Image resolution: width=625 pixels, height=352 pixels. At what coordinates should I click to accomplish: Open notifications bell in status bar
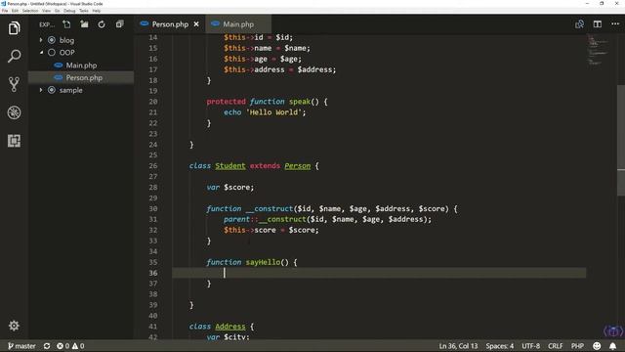(x=612, y=346)
